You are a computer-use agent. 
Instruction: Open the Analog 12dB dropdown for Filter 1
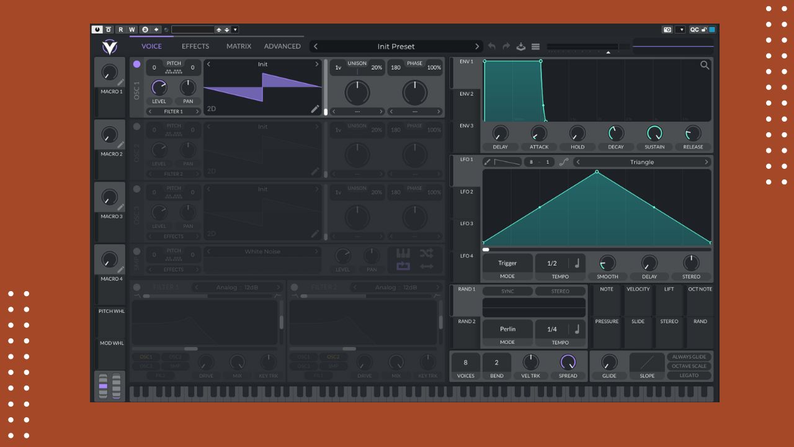236,287
